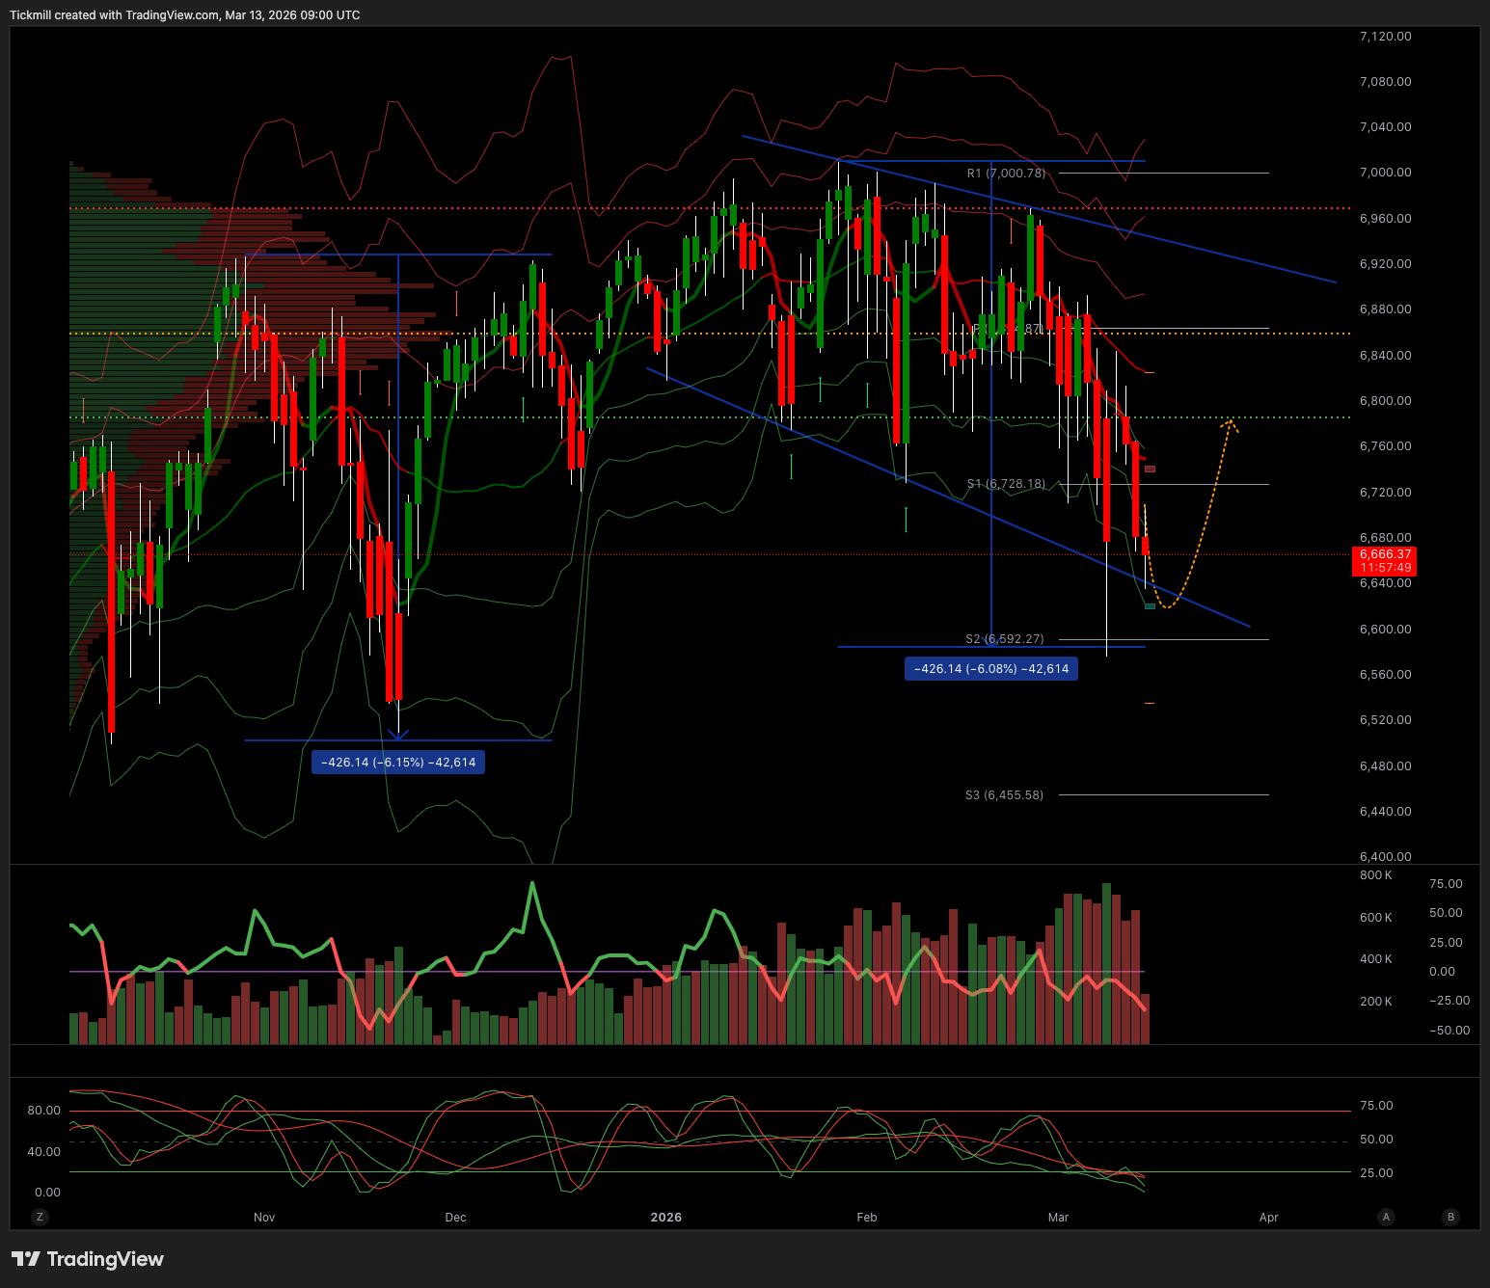
Task: Toggle the B scale button at bottom right
Action: click(1450, 1217)
